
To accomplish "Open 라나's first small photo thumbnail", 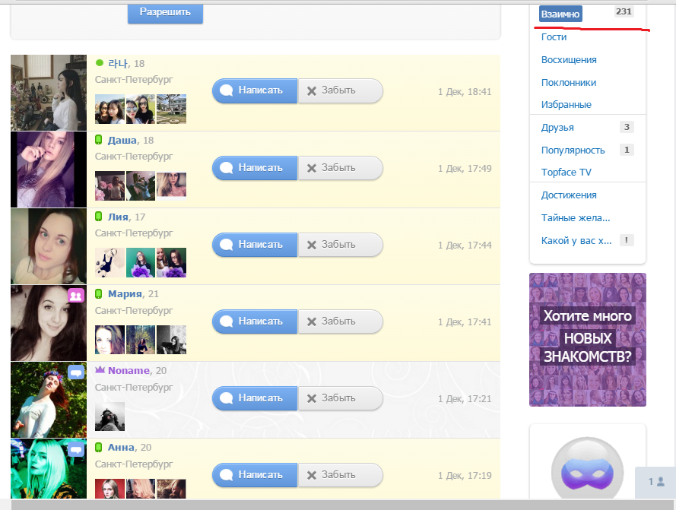I will (110, 109).
